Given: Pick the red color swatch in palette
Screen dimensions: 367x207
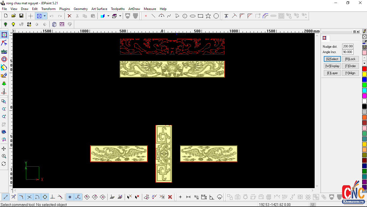Looking at the screenshot, I should [364, 69].
